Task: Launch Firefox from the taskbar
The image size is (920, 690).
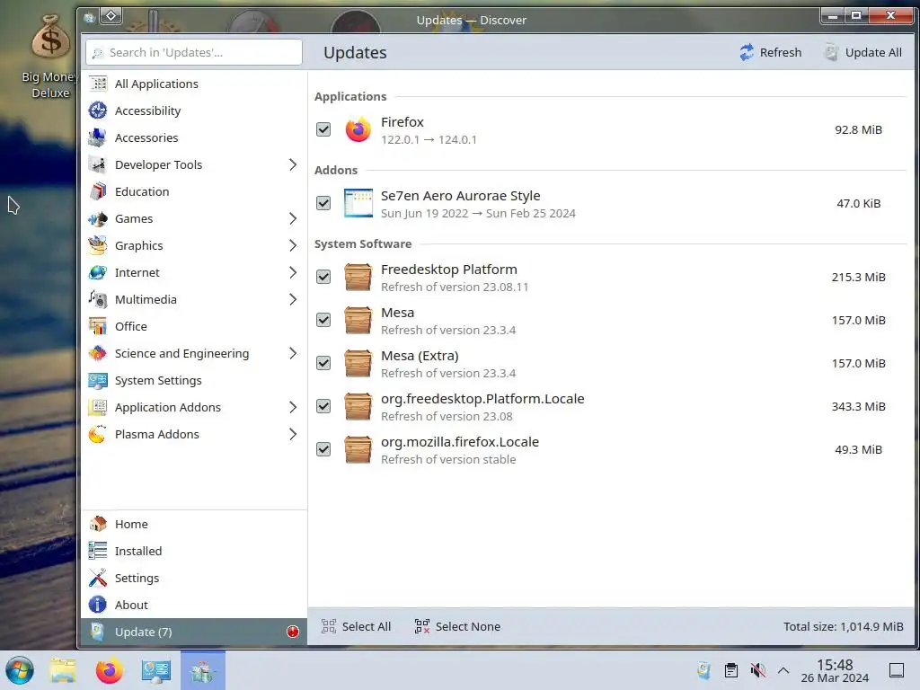Action: pyautogui.click(x=109, y=670)
